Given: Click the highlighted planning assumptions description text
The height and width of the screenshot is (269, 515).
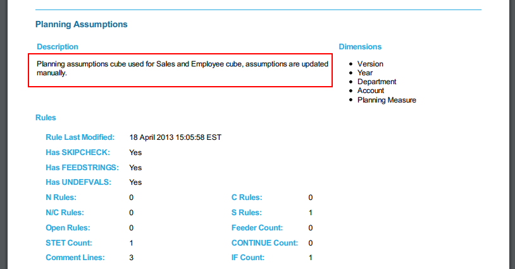Looking at the screenshot, I should click(x=182, y=68).
